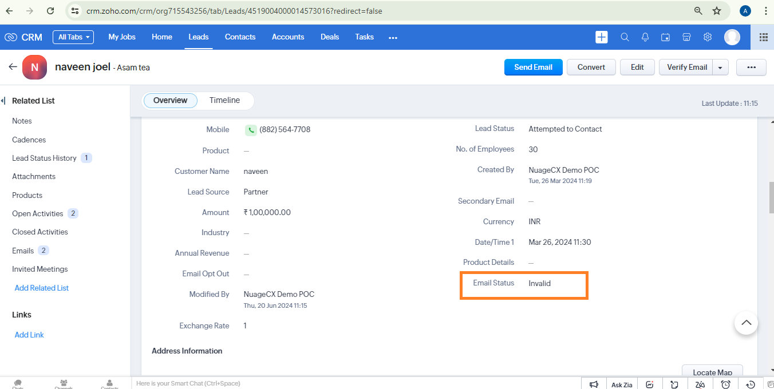Image resolution: width=774 pixels, height=389 pixels.
Task: Click the Attempted to Contact lead status value
Action: point(565,129)
